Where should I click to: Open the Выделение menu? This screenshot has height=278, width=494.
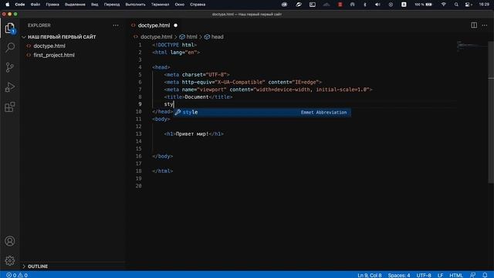point(75,5)
